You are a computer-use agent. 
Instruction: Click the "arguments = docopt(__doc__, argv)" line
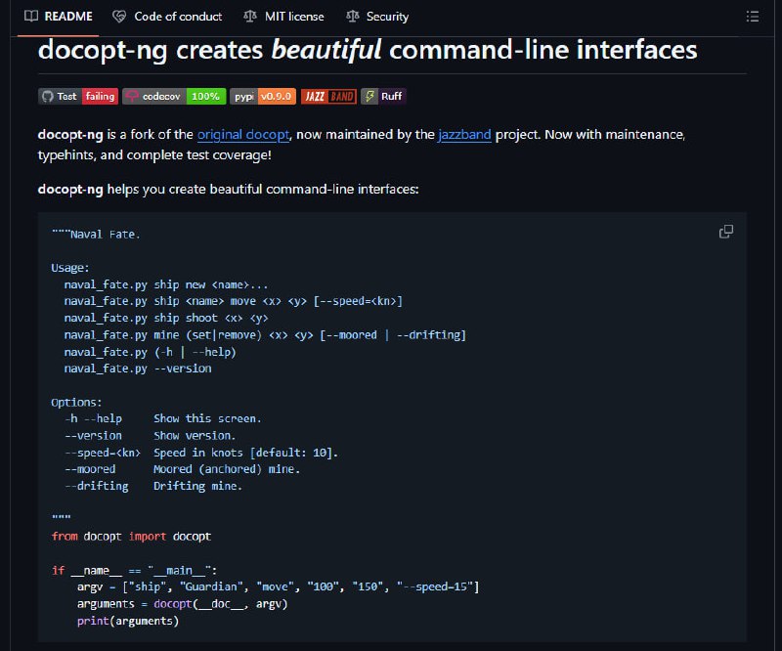click(183, 604)
